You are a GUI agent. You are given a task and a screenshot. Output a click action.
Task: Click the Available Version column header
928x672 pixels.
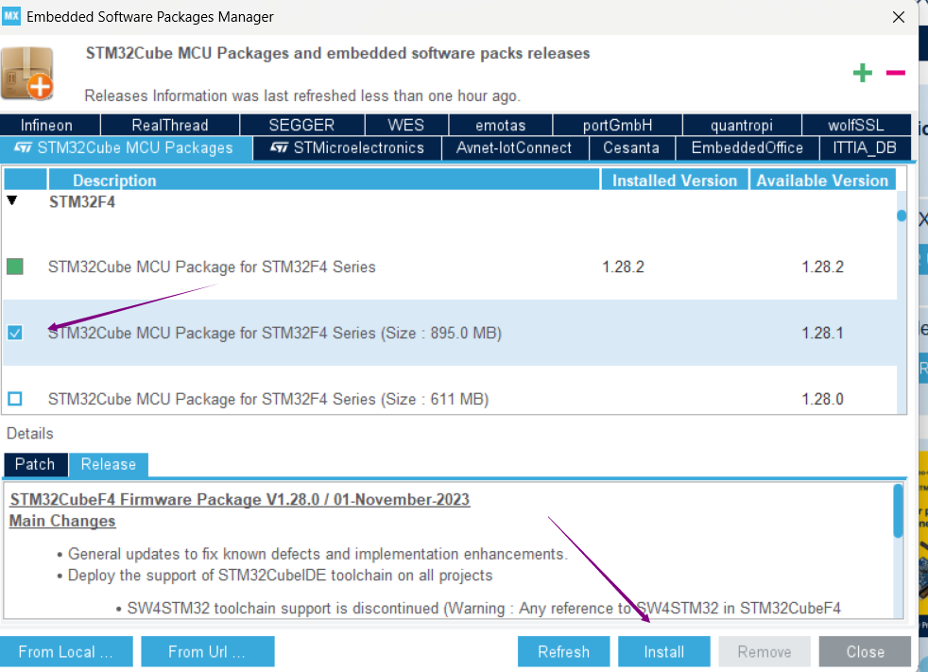point(822,181)
